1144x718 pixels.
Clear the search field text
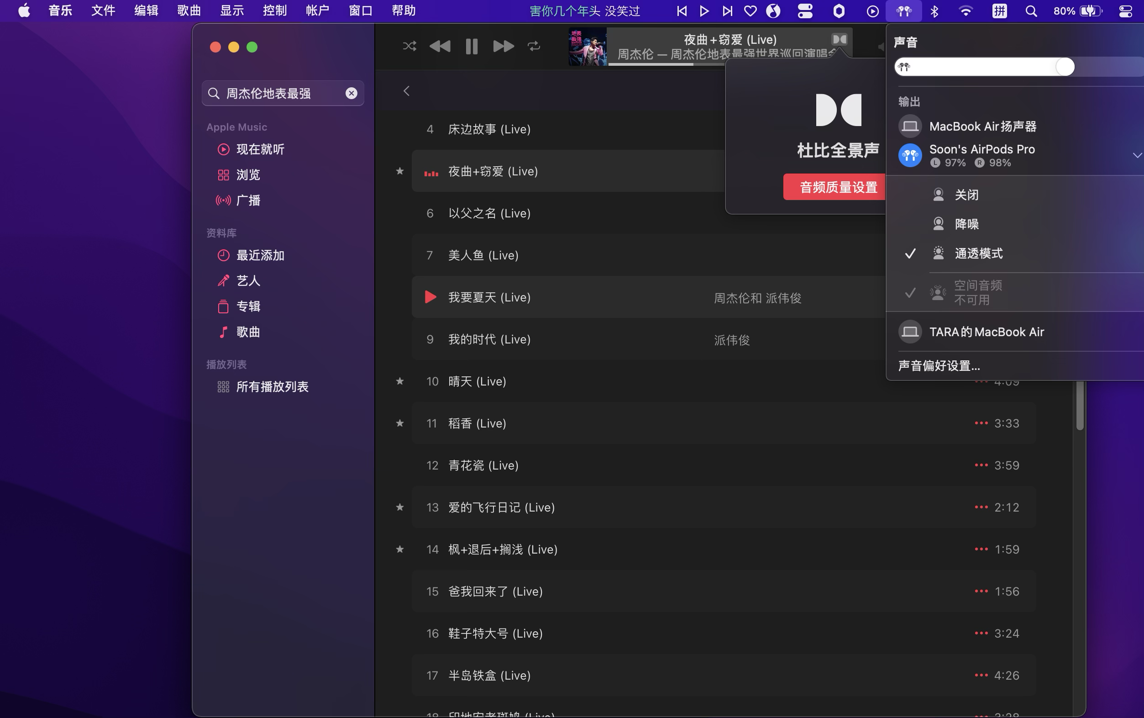pyautogui.click(x=351, y=93)
